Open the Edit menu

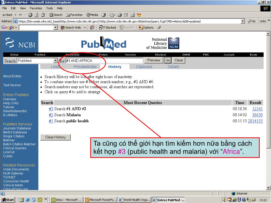[x=13, y=8]
